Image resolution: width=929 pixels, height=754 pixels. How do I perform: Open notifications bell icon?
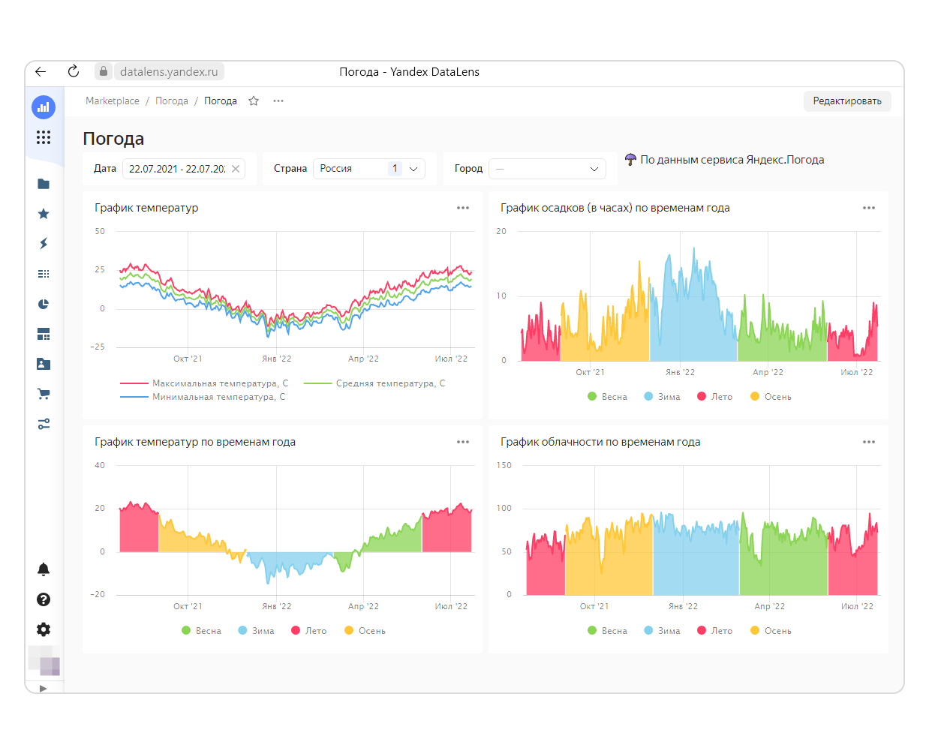click(x=44, y=569)
